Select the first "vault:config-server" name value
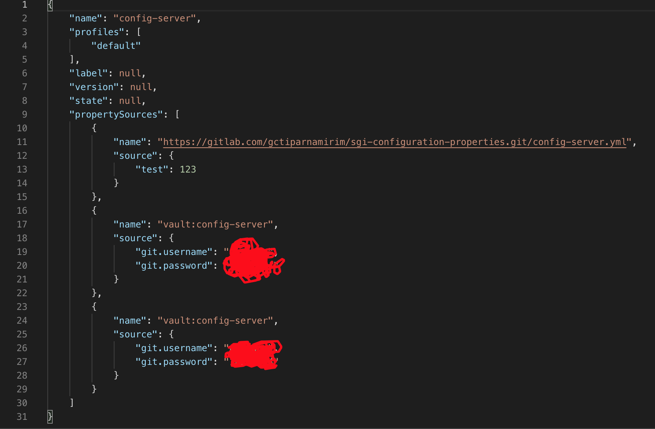655x429 pixels. click(x=216, y=224)
